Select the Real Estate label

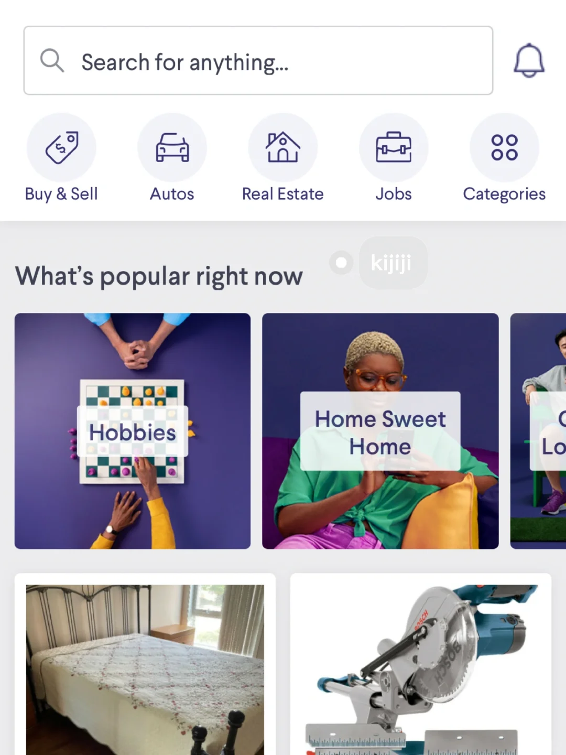point(283,194)
